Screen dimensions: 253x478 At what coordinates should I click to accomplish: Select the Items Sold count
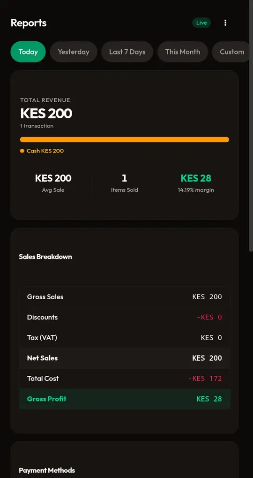(125, 183)
